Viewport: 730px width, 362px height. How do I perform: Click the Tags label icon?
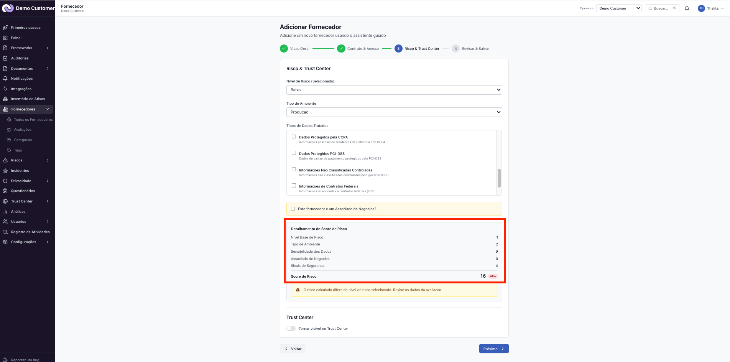9,150
